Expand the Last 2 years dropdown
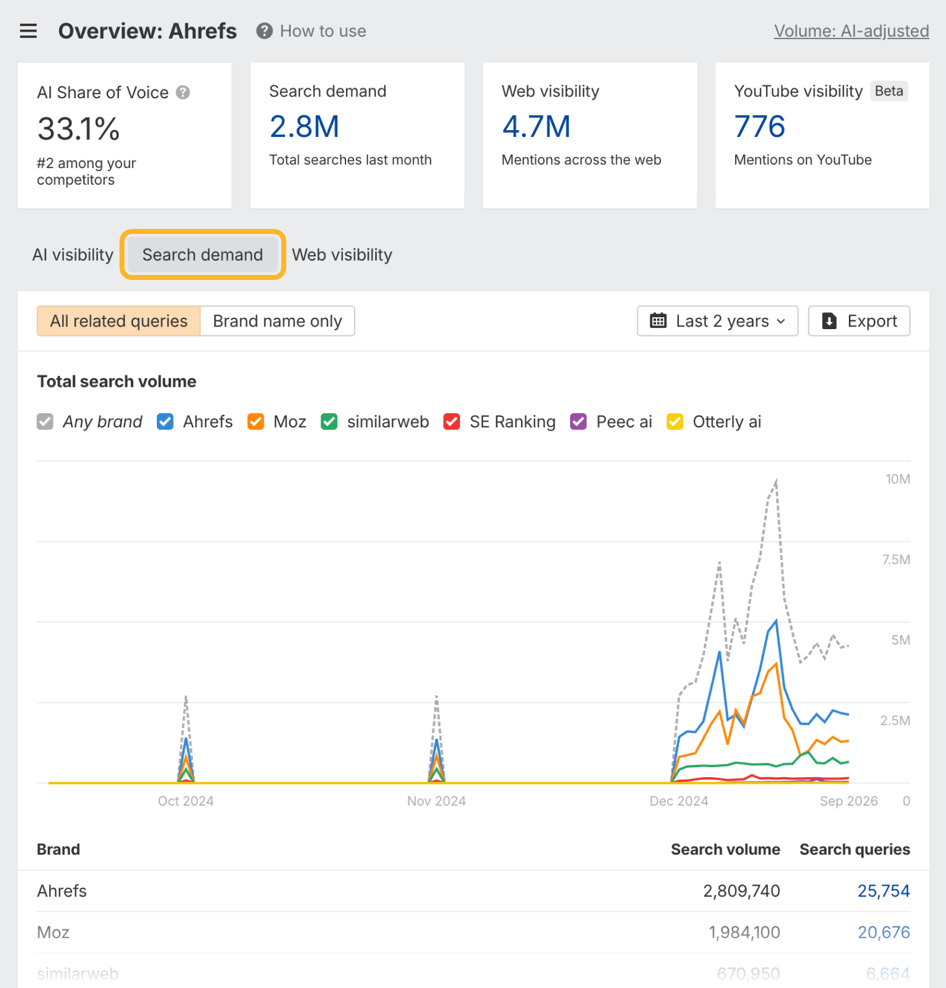Image resolution: width=946 pixels, height=988 pixels. (x=718, y=321)
